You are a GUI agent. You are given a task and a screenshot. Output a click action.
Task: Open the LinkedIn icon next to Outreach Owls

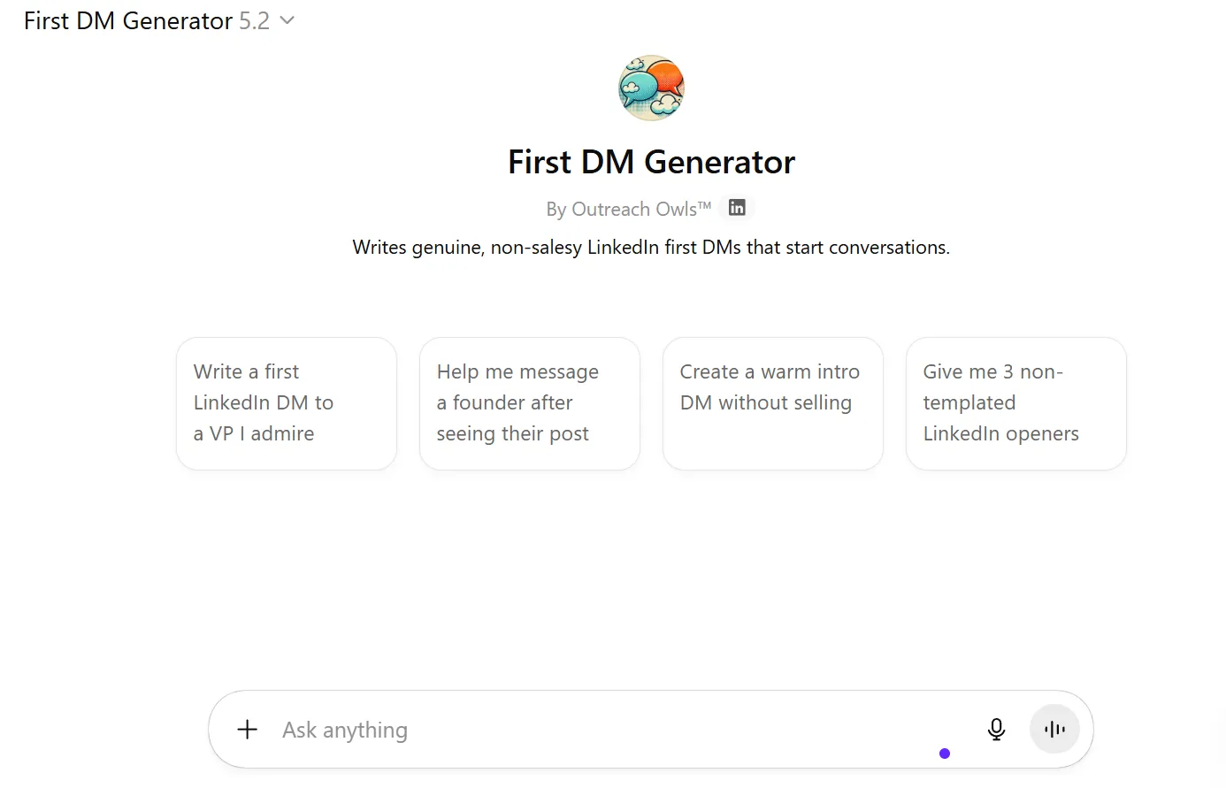737,208
